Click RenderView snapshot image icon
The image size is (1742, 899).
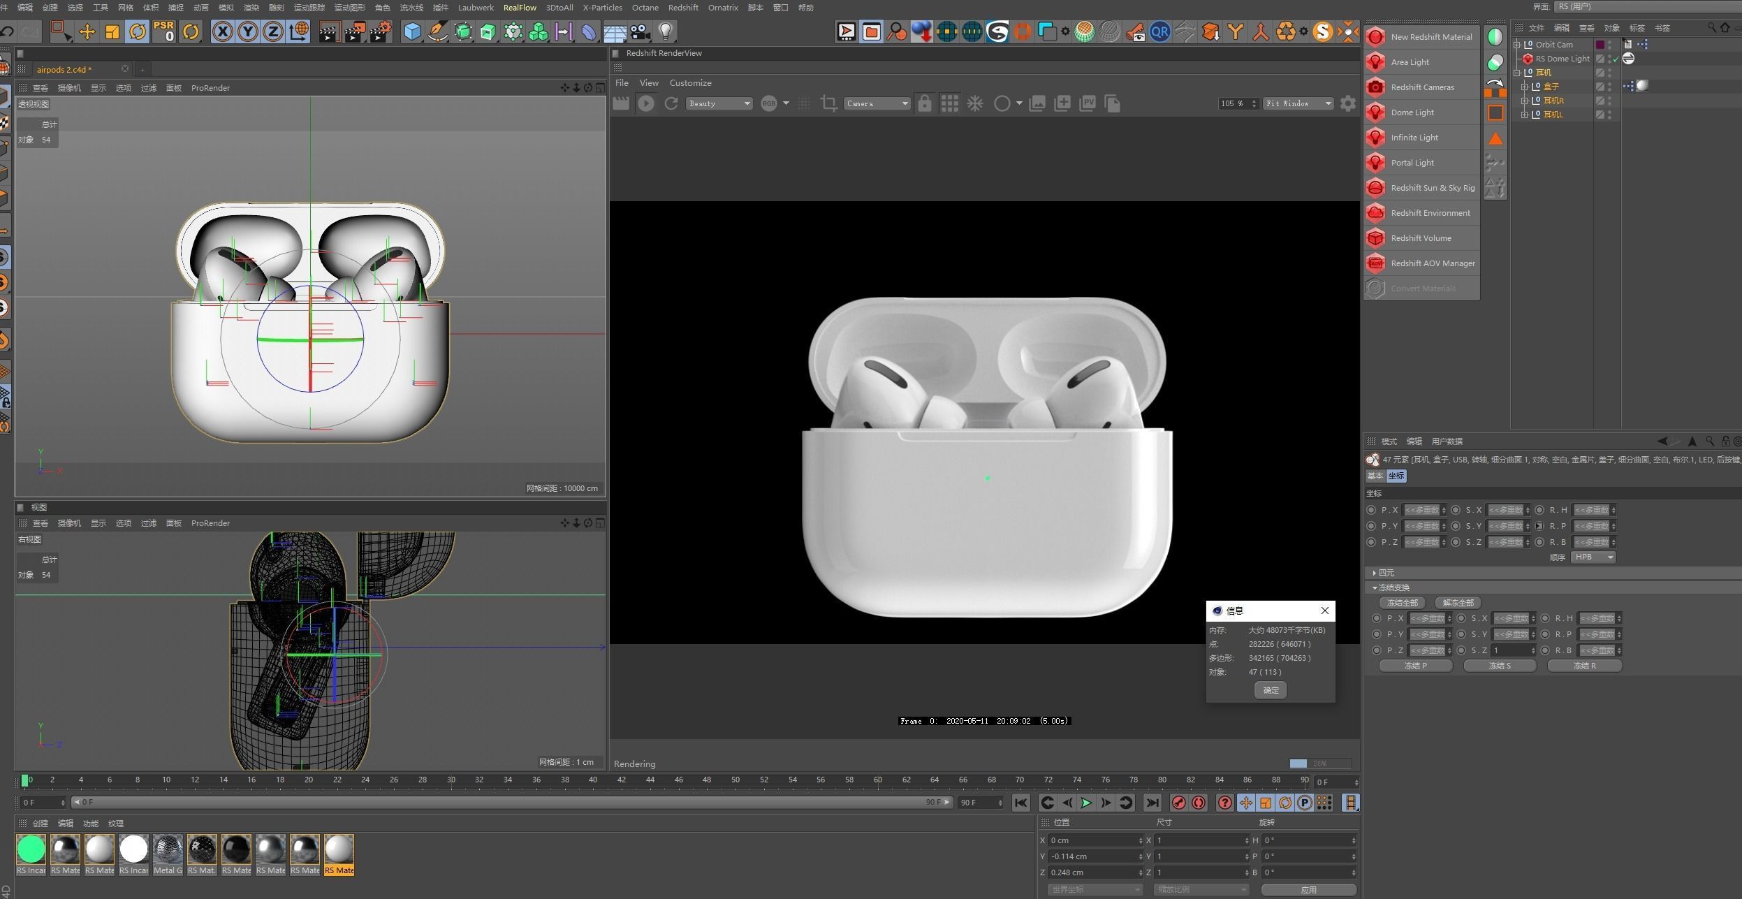point(1037,103)
